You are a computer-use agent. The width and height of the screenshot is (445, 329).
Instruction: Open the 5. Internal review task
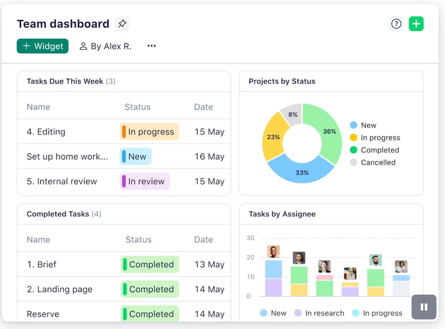[x=62, y=181]
